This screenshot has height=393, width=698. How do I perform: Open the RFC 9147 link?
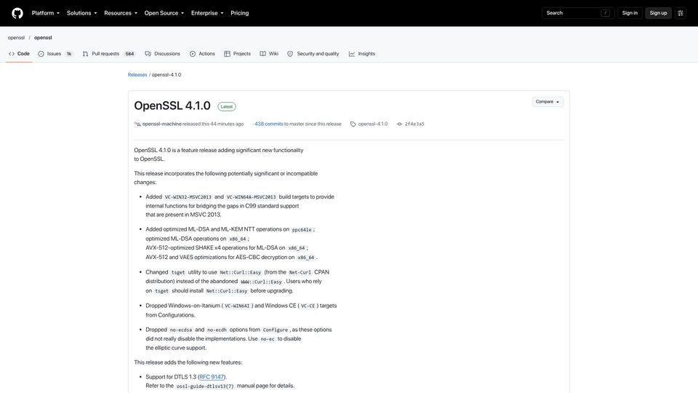pos(212,377)
